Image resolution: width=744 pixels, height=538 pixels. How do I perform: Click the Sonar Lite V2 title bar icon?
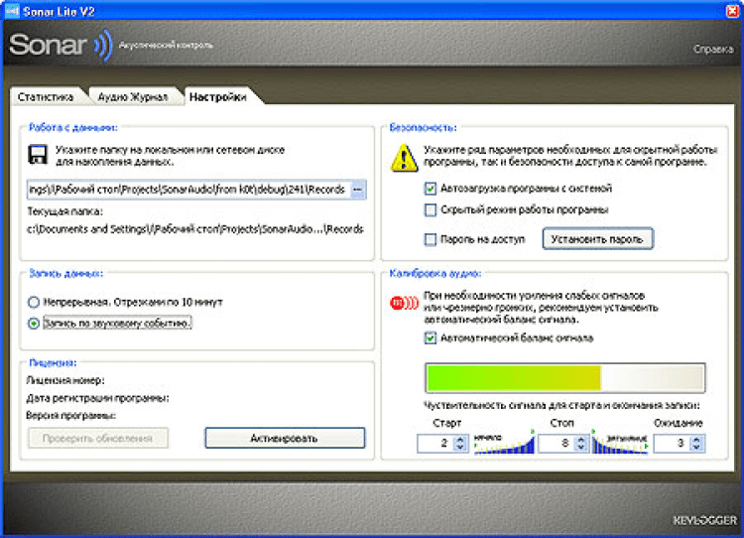pos(12,11)
